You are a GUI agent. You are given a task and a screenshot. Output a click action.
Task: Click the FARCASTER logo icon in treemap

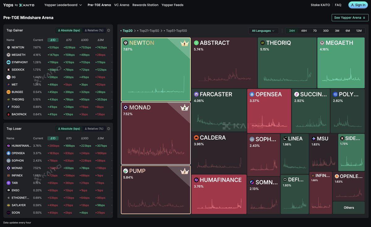click(196, 94)
